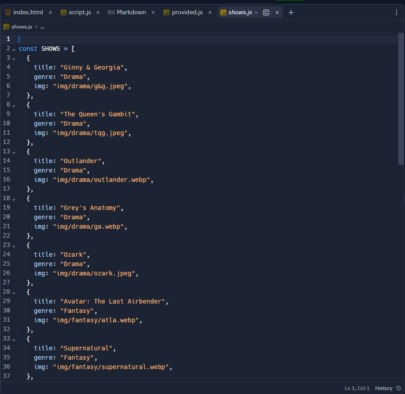Collapse the Ginny & Georgia object fold

pos(13,57)
